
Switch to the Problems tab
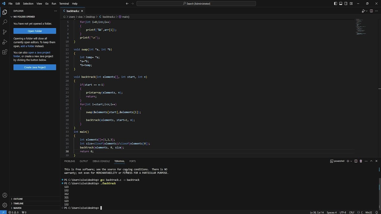coord(70,161)
